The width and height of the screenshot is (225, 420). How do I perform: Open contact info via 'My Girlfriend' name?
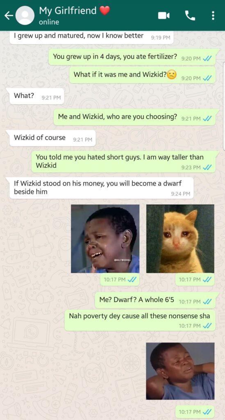(68, 11)
